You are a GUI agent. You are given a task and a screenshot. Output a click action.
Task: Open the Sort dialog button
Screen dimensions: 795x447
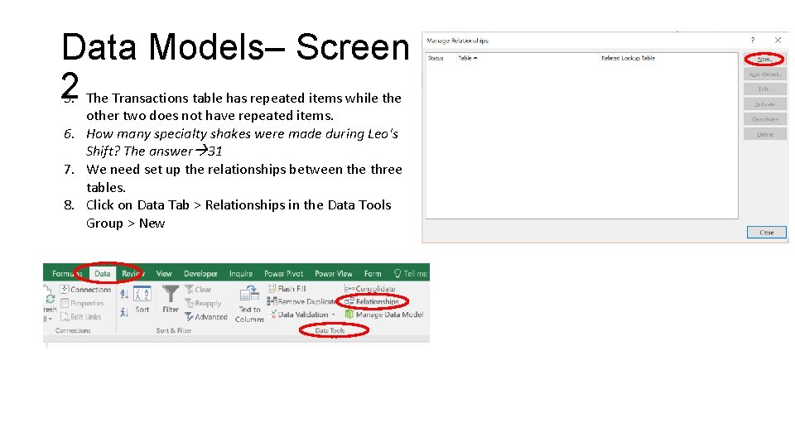tap(142, 300)
